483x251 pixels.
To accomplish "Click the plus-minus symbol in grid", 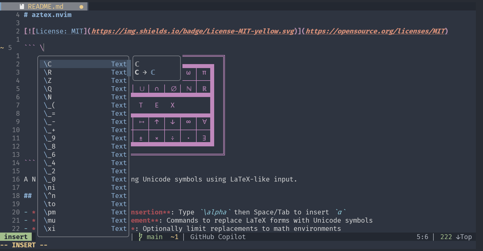I will point(141,138).
